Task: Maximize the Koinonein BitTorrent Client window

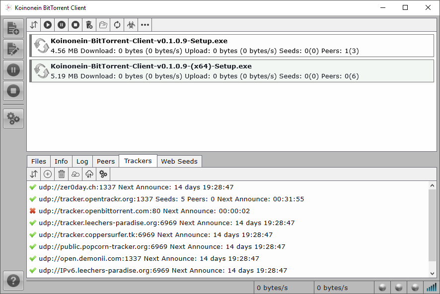Action: [405, 7]
